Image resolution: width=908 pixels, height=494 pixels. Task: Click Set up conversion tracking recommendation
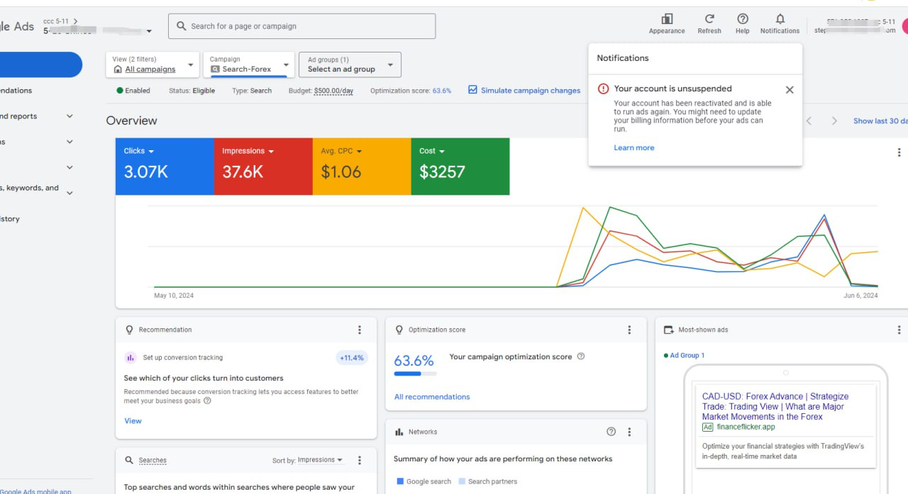coord(183,358)
